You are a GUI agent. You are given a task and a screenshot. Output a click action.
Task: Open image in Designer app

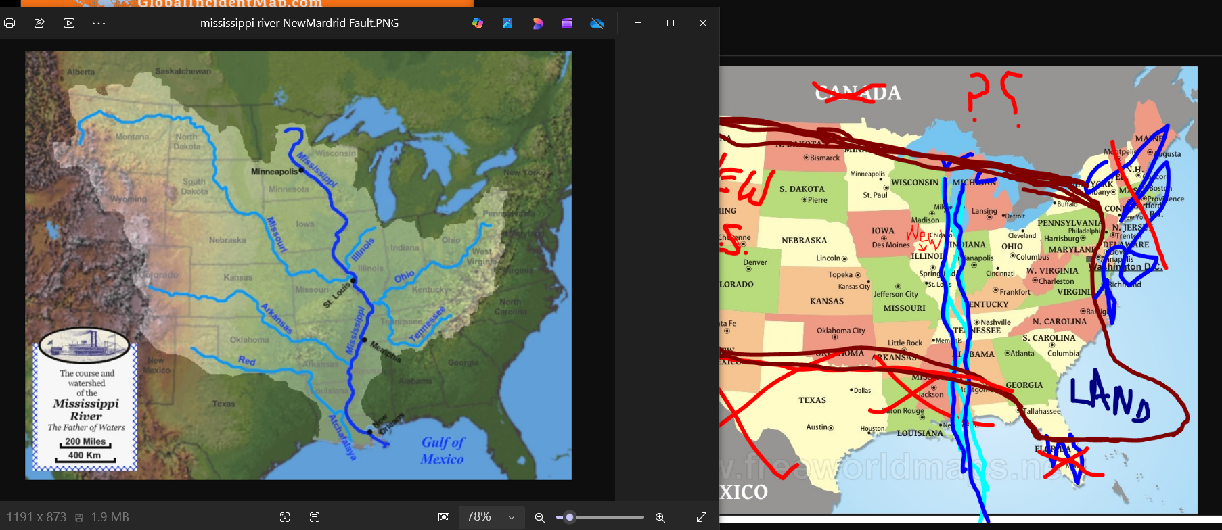coord(507,23)
